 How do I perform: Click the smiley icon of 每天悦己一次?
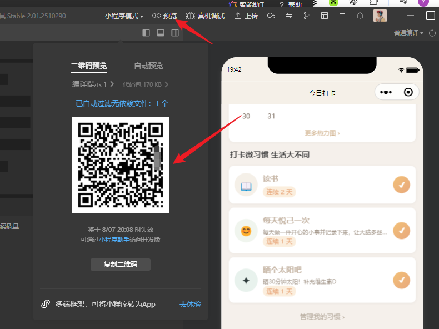[x=246, y=231]
